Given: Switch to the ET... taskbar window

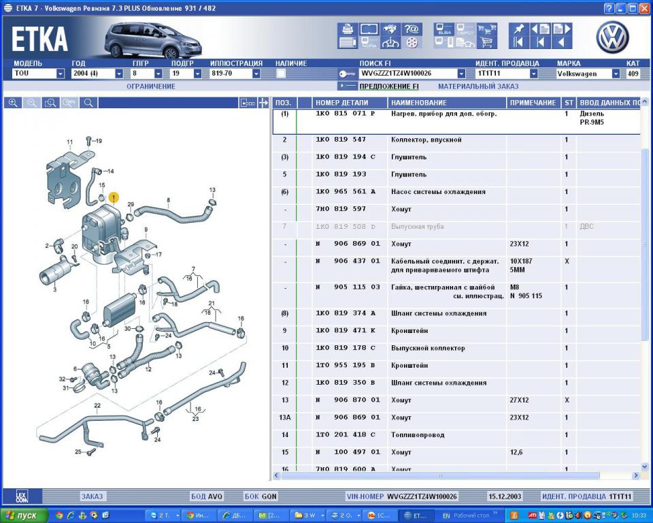Looking at the screenshot, I should point(415,516).
